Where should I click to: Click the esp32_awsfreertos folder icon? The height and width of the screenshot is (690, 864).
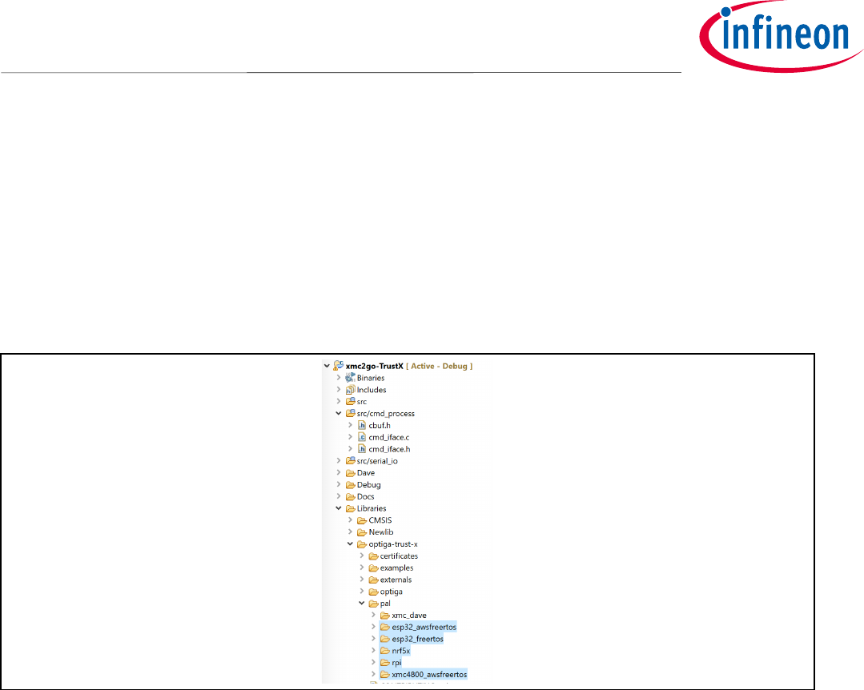pyautogui.click(x=384, y=628)
